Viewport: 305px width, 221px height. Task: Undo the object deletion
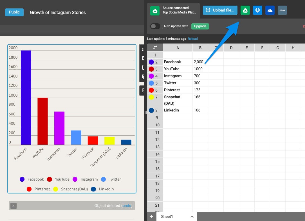127,206
